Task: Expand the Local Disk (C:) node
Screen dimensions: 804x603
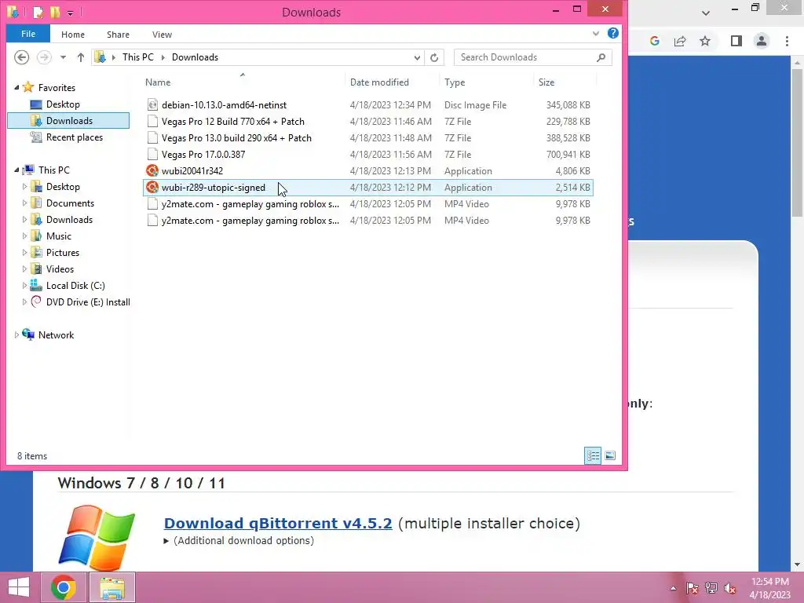Action: [x=24, y=286]
